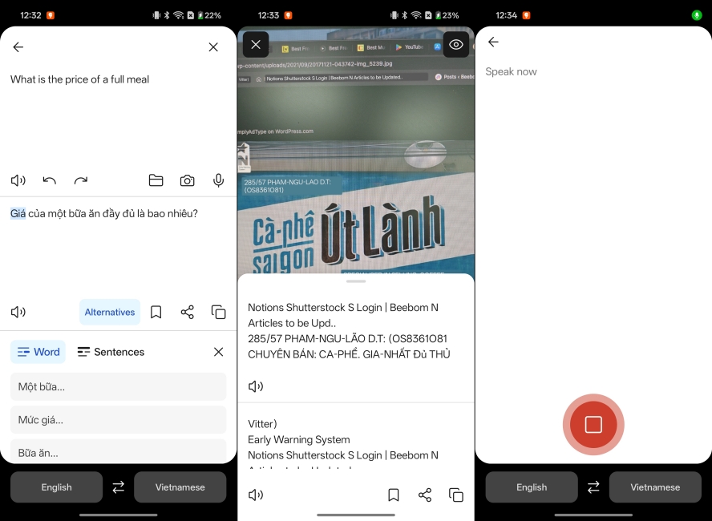Switch to the Word tab
This screenshot has height=521, width=712.
click(38, 351)
